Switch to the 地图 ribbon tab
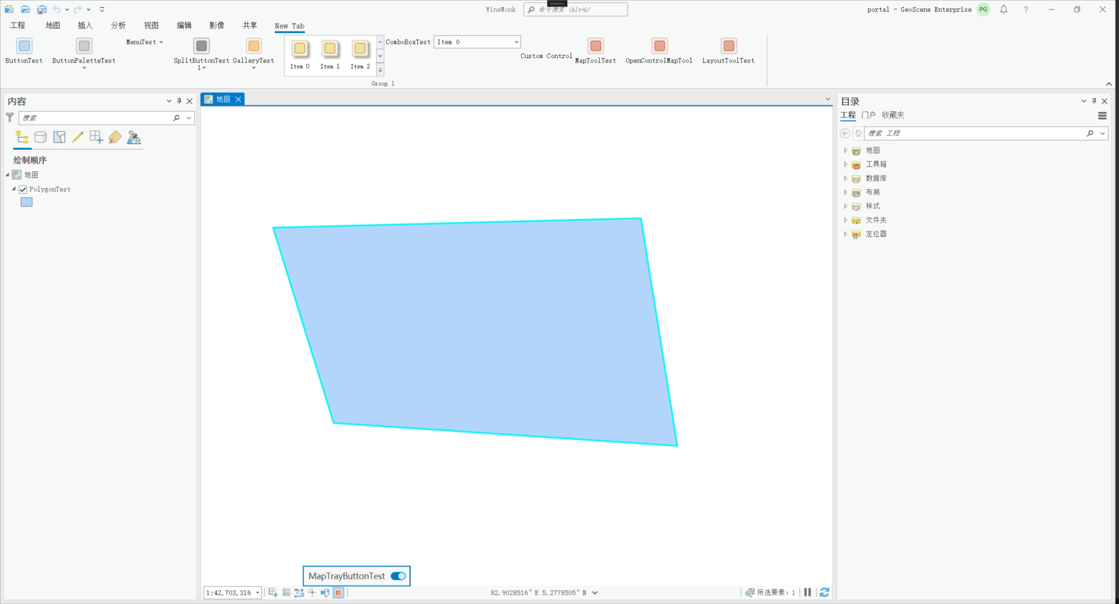Viewport: 1119px width, 604px height. [x=53, y=26]
